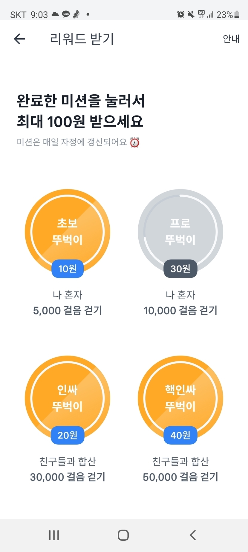This screenshot has width=248, height=552.
Task: Claim the 핵인싸 뚜벅이 mission badge
Action: click(x=180, y=398)
